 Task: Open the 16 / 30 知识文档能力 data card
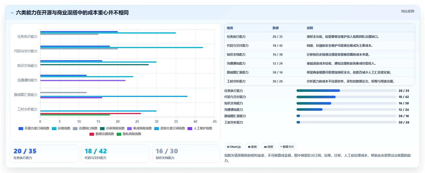pos(186,154)
